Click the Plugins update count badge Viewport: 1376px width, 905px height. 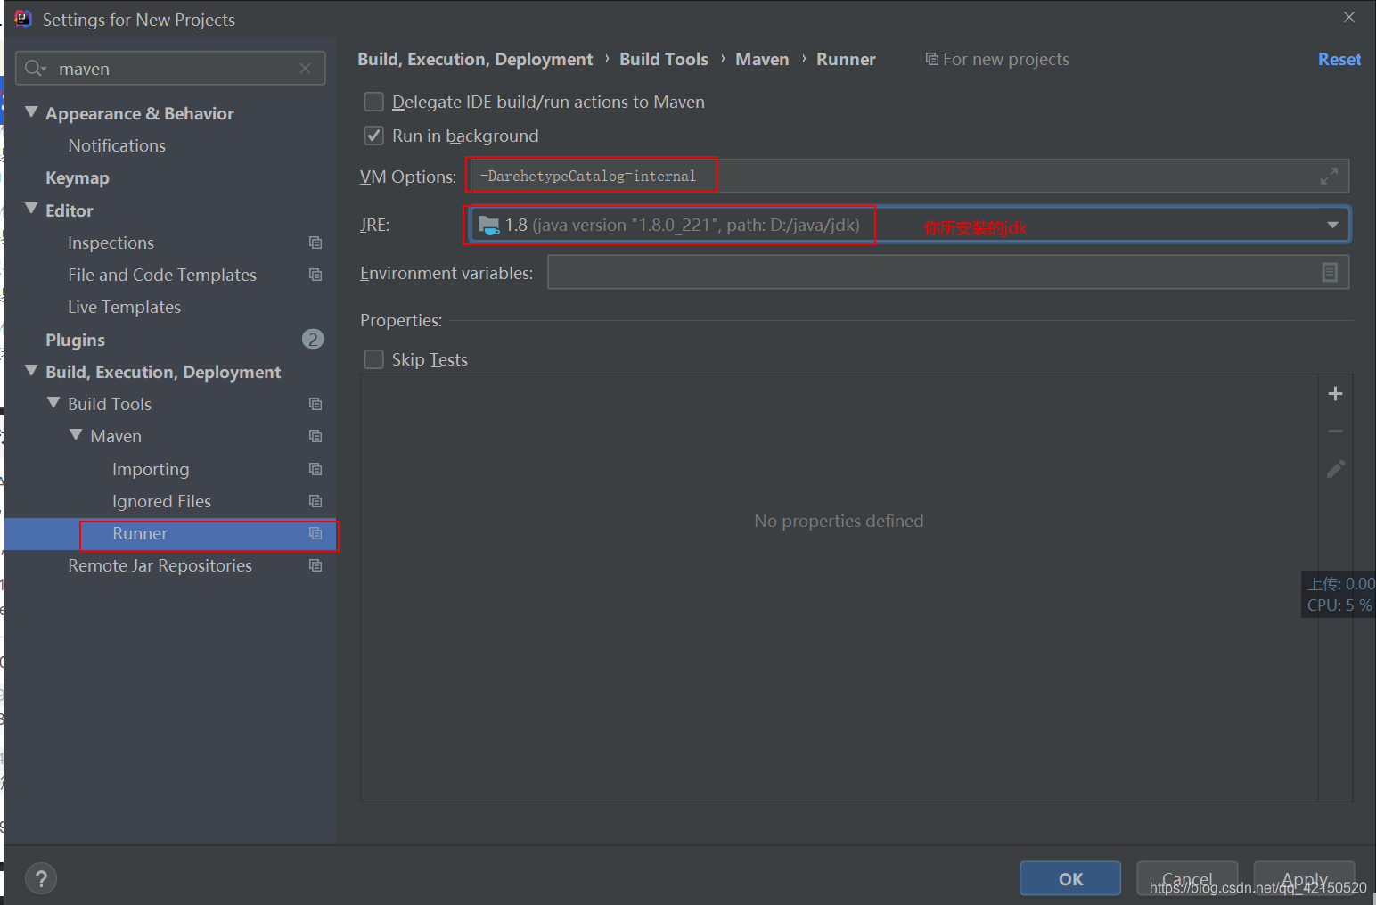[x=313, y=339]
